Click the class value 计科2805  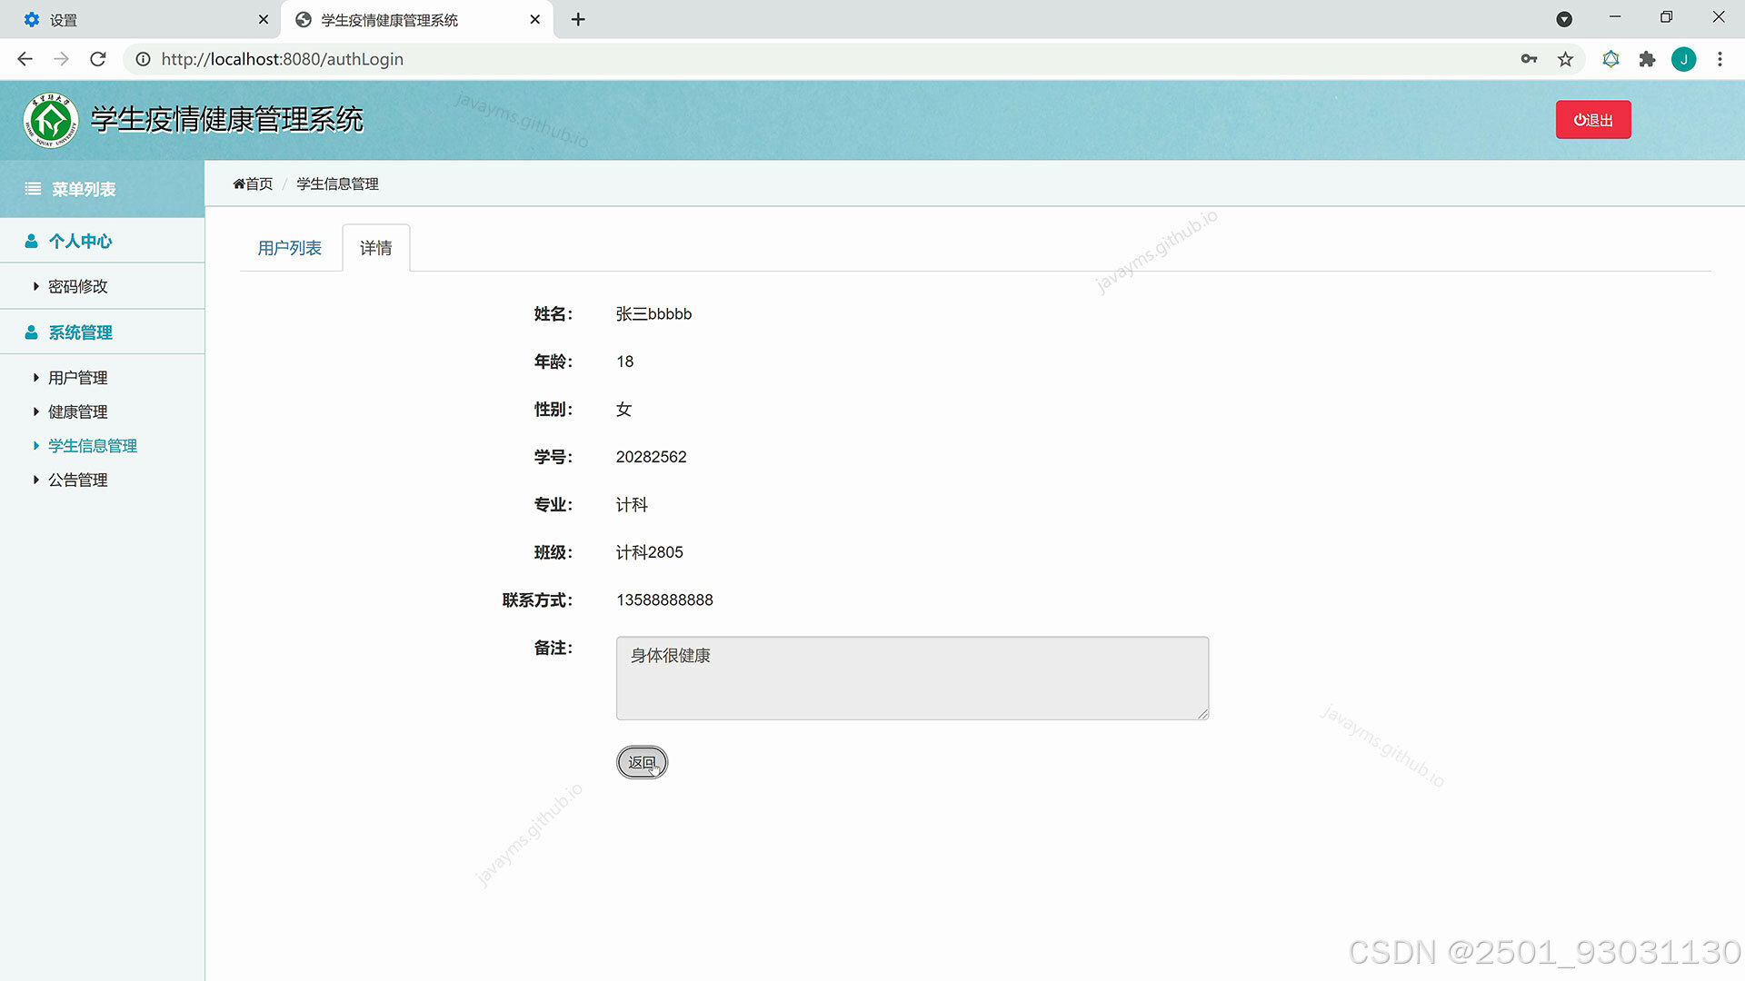[x=649, y=552]
